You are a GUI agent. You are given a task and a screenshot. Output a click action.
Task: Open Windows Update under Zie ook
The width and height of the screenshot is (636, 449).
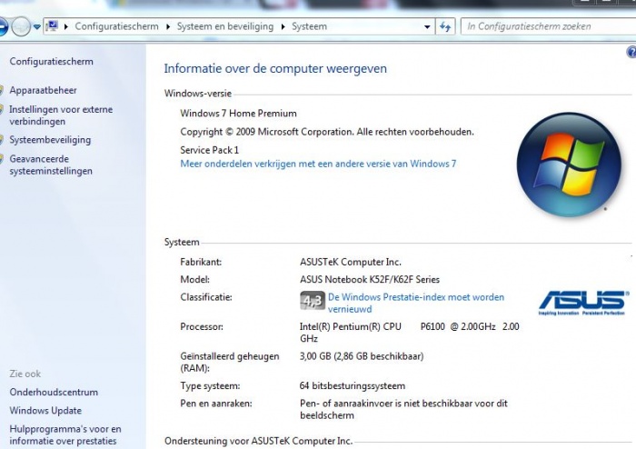tap(45, 411)
